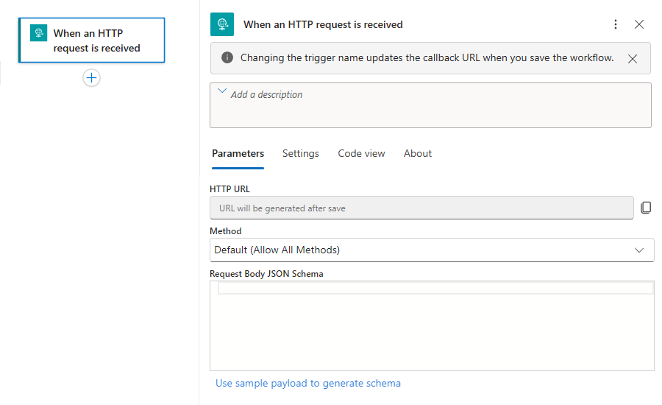Screen dimensions: 662x405
Task: Click the trigger icon in panel header
Action: point(222,24)
